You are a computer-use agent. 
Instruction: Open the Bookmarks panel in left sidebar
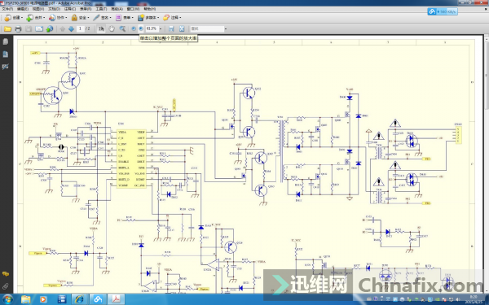[x=6, y=54]
